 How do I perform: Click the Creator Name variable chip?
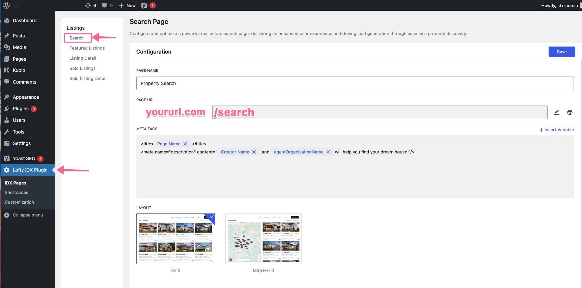(x=239, y=152)
